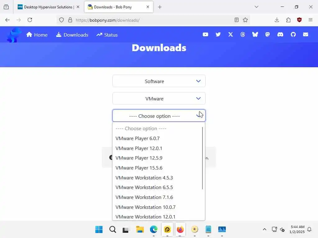This screenshot has width=318, height=238.
Task: Open File Explorer from taskbar
Action: [x=140, y=230]
